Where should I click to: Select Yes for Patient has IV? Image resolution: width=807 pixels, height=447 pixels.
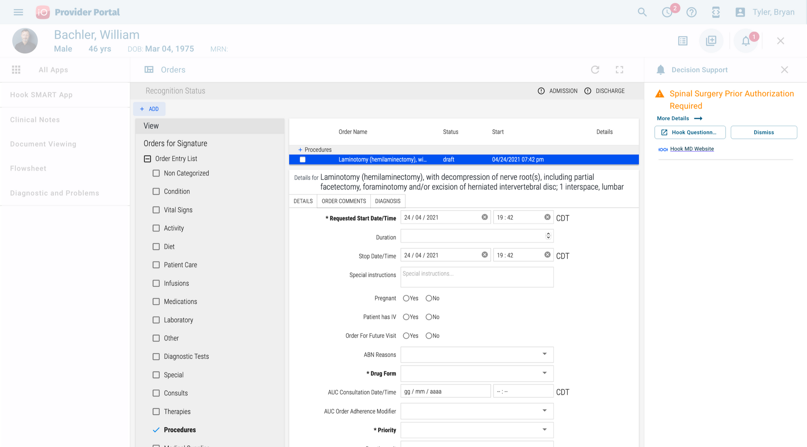pos(406,317)
